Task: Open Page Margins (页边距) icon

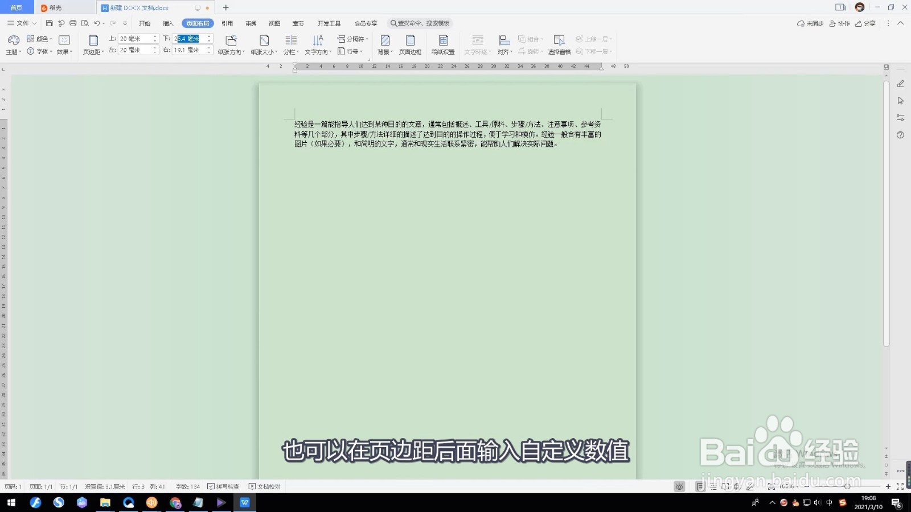Action: pos(93,40)
